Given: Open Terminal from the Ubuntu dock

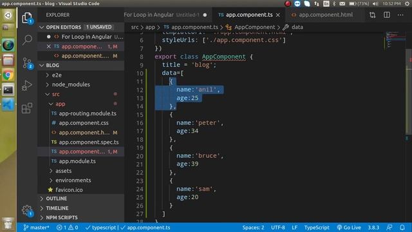Looking at the screenshot, I should (x=8, y=90).
